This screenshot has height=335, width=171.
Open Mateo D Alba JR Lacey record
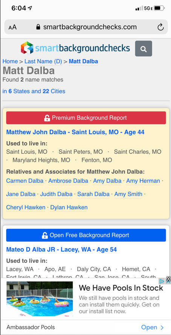click(x=61, y=250)
